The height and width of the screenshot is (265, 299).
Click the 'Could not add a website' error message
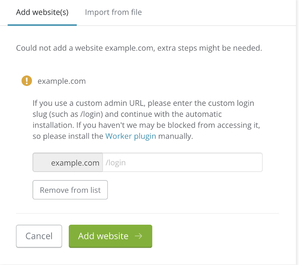[139, 48]
